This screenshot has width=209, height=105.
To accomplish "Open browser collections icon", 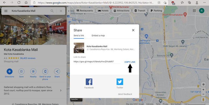I will tap(189, 3).
